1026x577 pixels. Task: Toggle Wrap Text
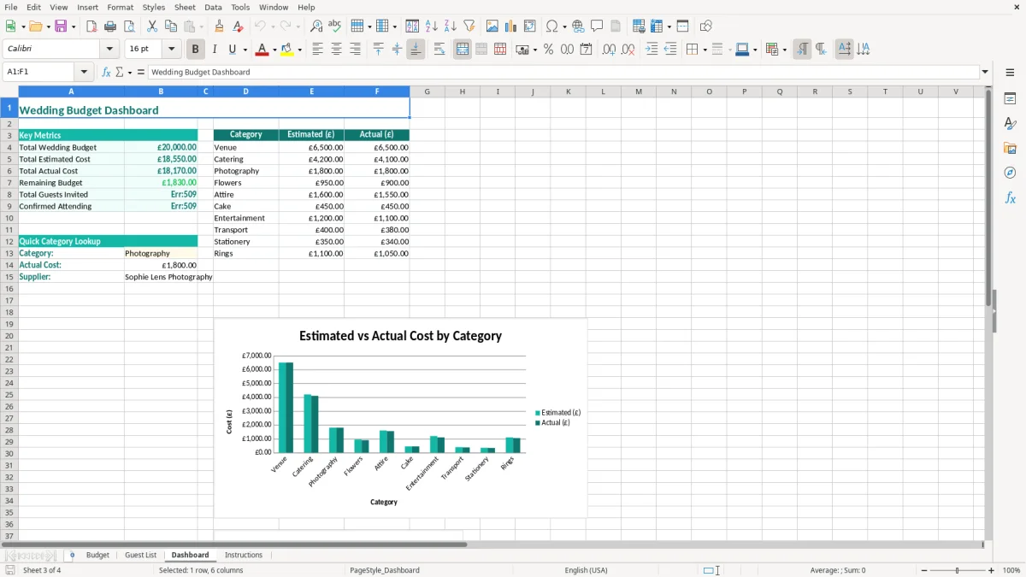tap(439, 49)
